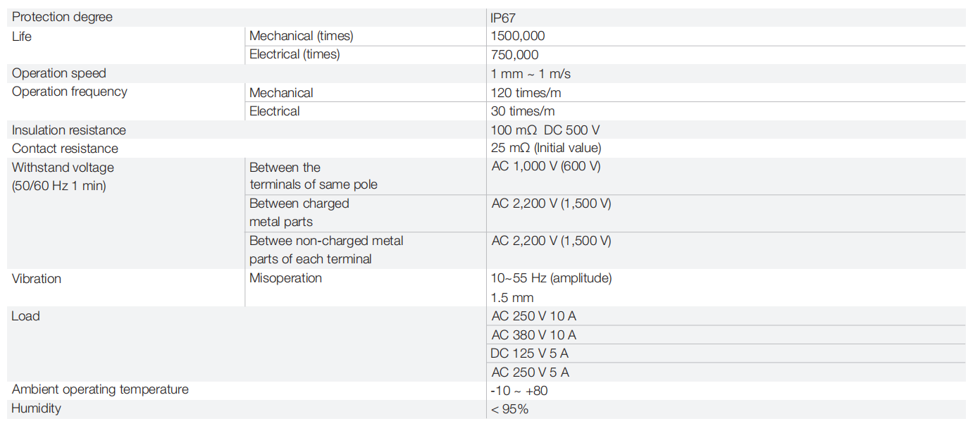Viewport: 973px width, 426px height.
Task: Select the 10~55 Hz (amplitude) value
Action: point(552,278)
